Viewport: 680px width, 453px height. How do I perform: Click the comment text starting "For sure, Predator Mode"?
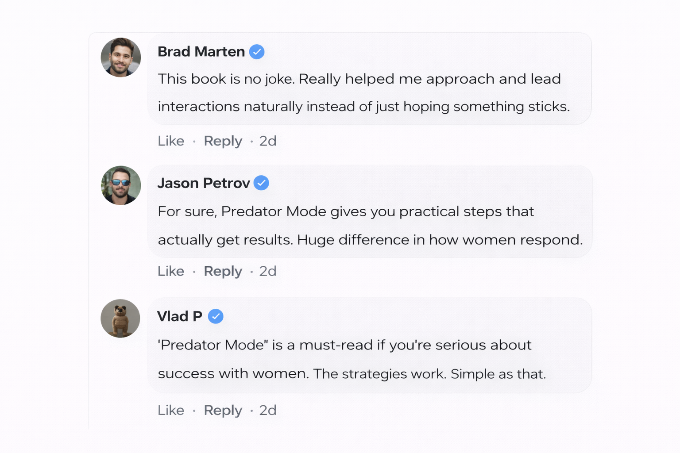(370, 226)
